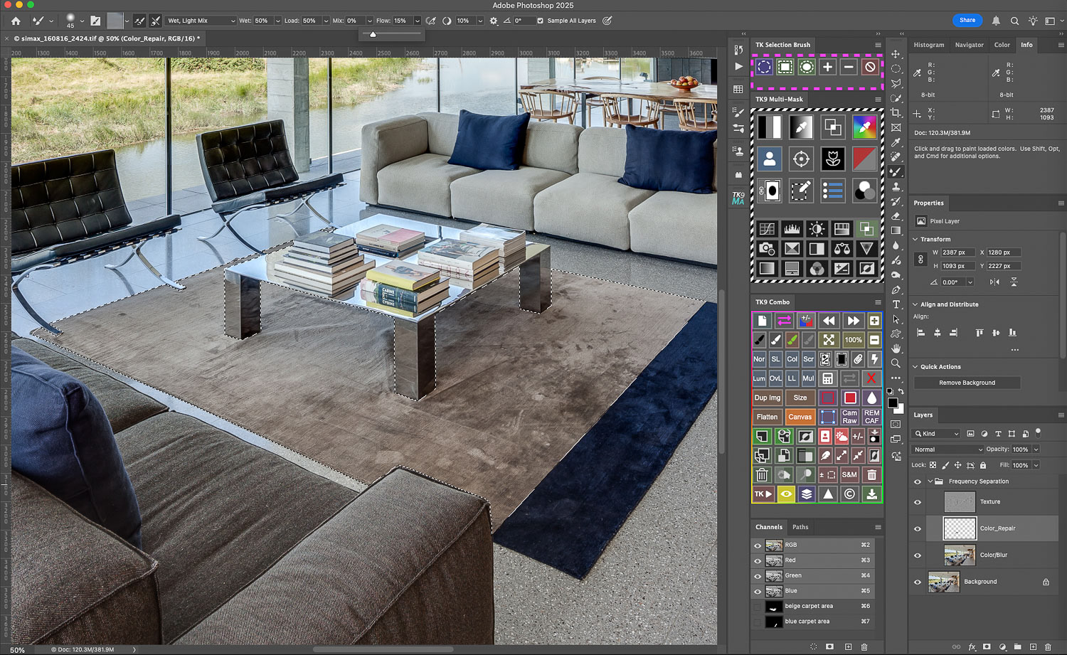Click the yellow eye icon in TK9 Combo

point(786,494)
